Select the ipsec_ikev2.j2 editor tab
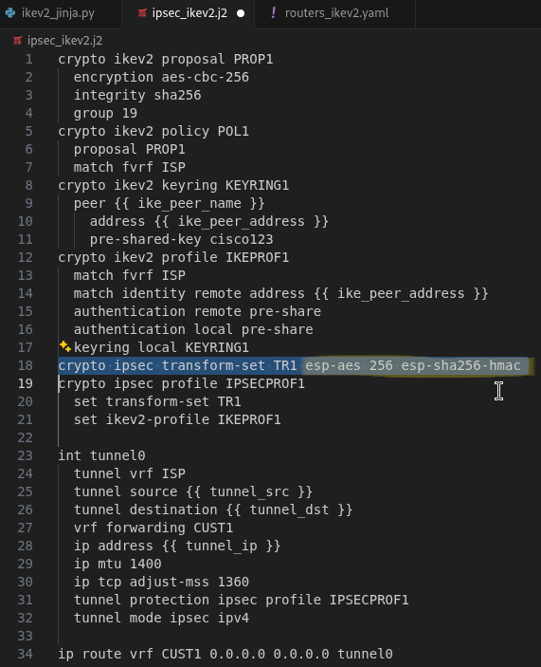 pos(189,13)
